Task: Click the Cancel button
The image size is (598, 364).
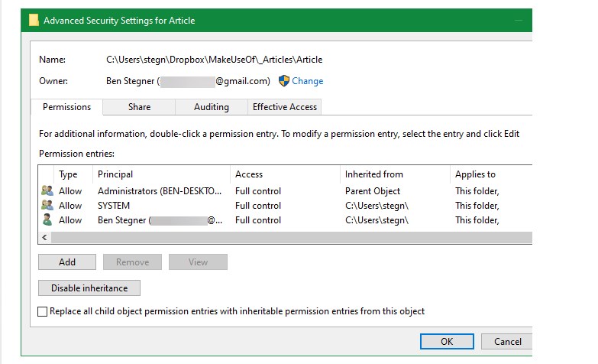Action: (507, 342)
